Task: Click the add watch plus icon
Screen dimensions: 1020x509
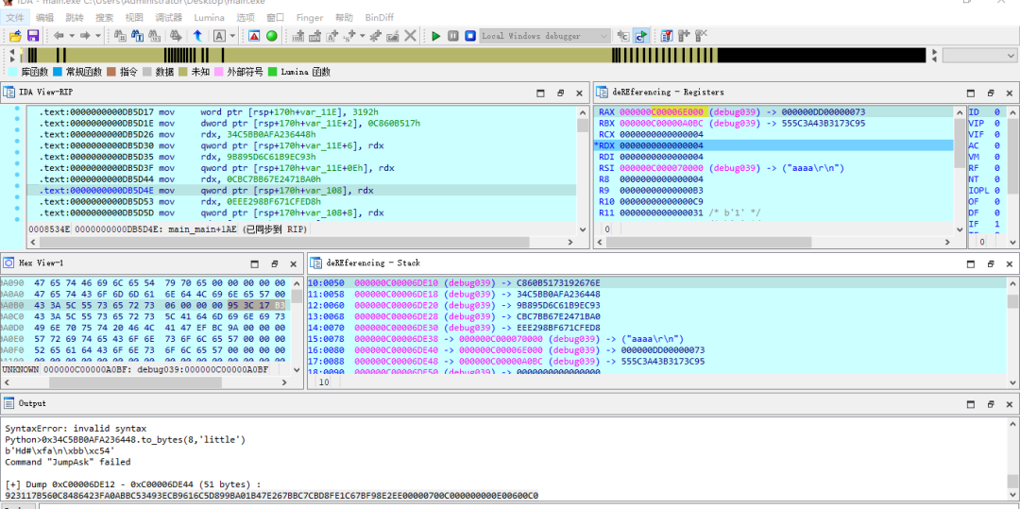Action: (684, 36)
